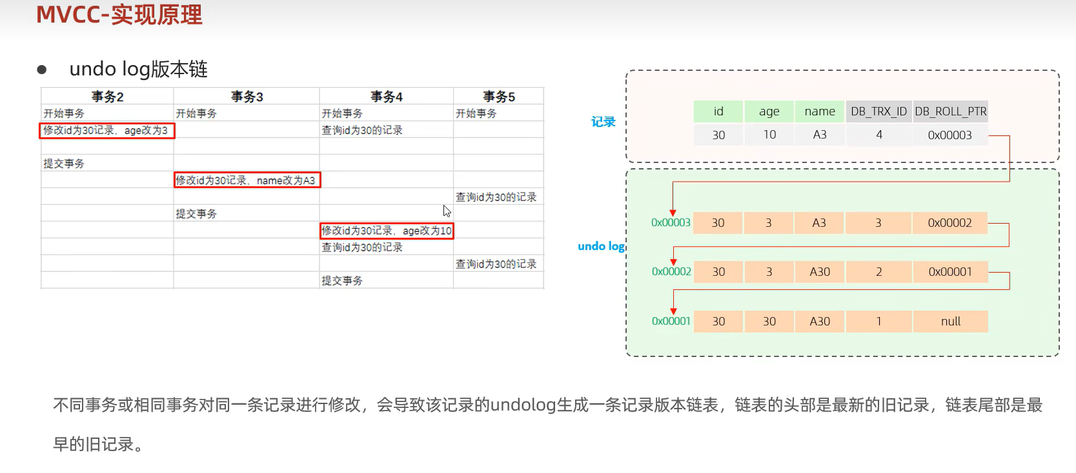Click the "事务3" column header
The height and width of the screenshot is (473, 1076).
pos(247,97)
